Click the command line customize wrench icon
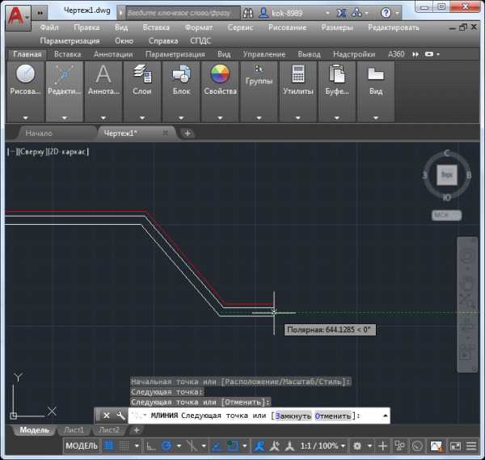 120,416
